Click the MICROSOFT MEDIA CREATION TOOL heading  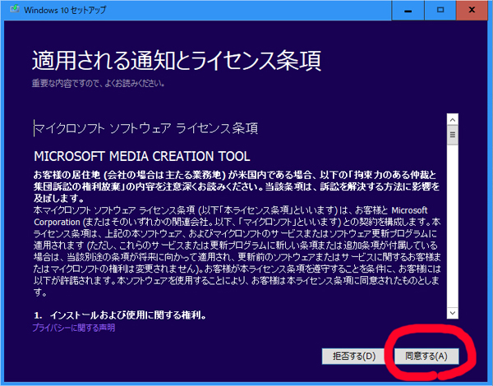[142, 156]
